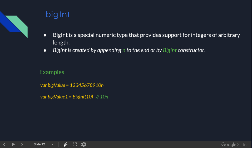This screenshot has width=252, height=148.
Task: Click the slide title "bigInt"
Action: [58, 14]
